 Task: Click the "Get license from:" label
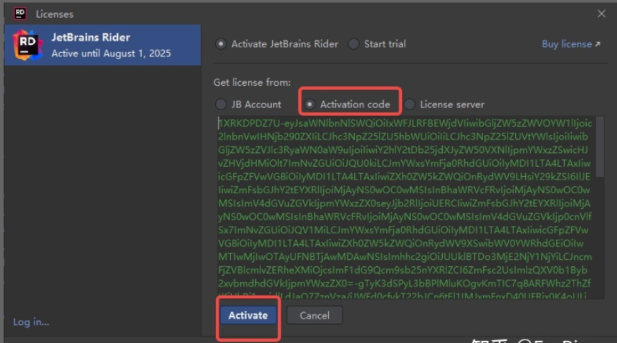252,82
